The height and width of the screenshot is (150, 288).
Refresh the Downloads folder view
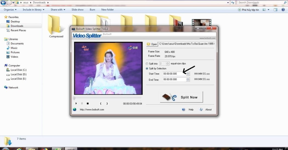click(x=233, y=2)
